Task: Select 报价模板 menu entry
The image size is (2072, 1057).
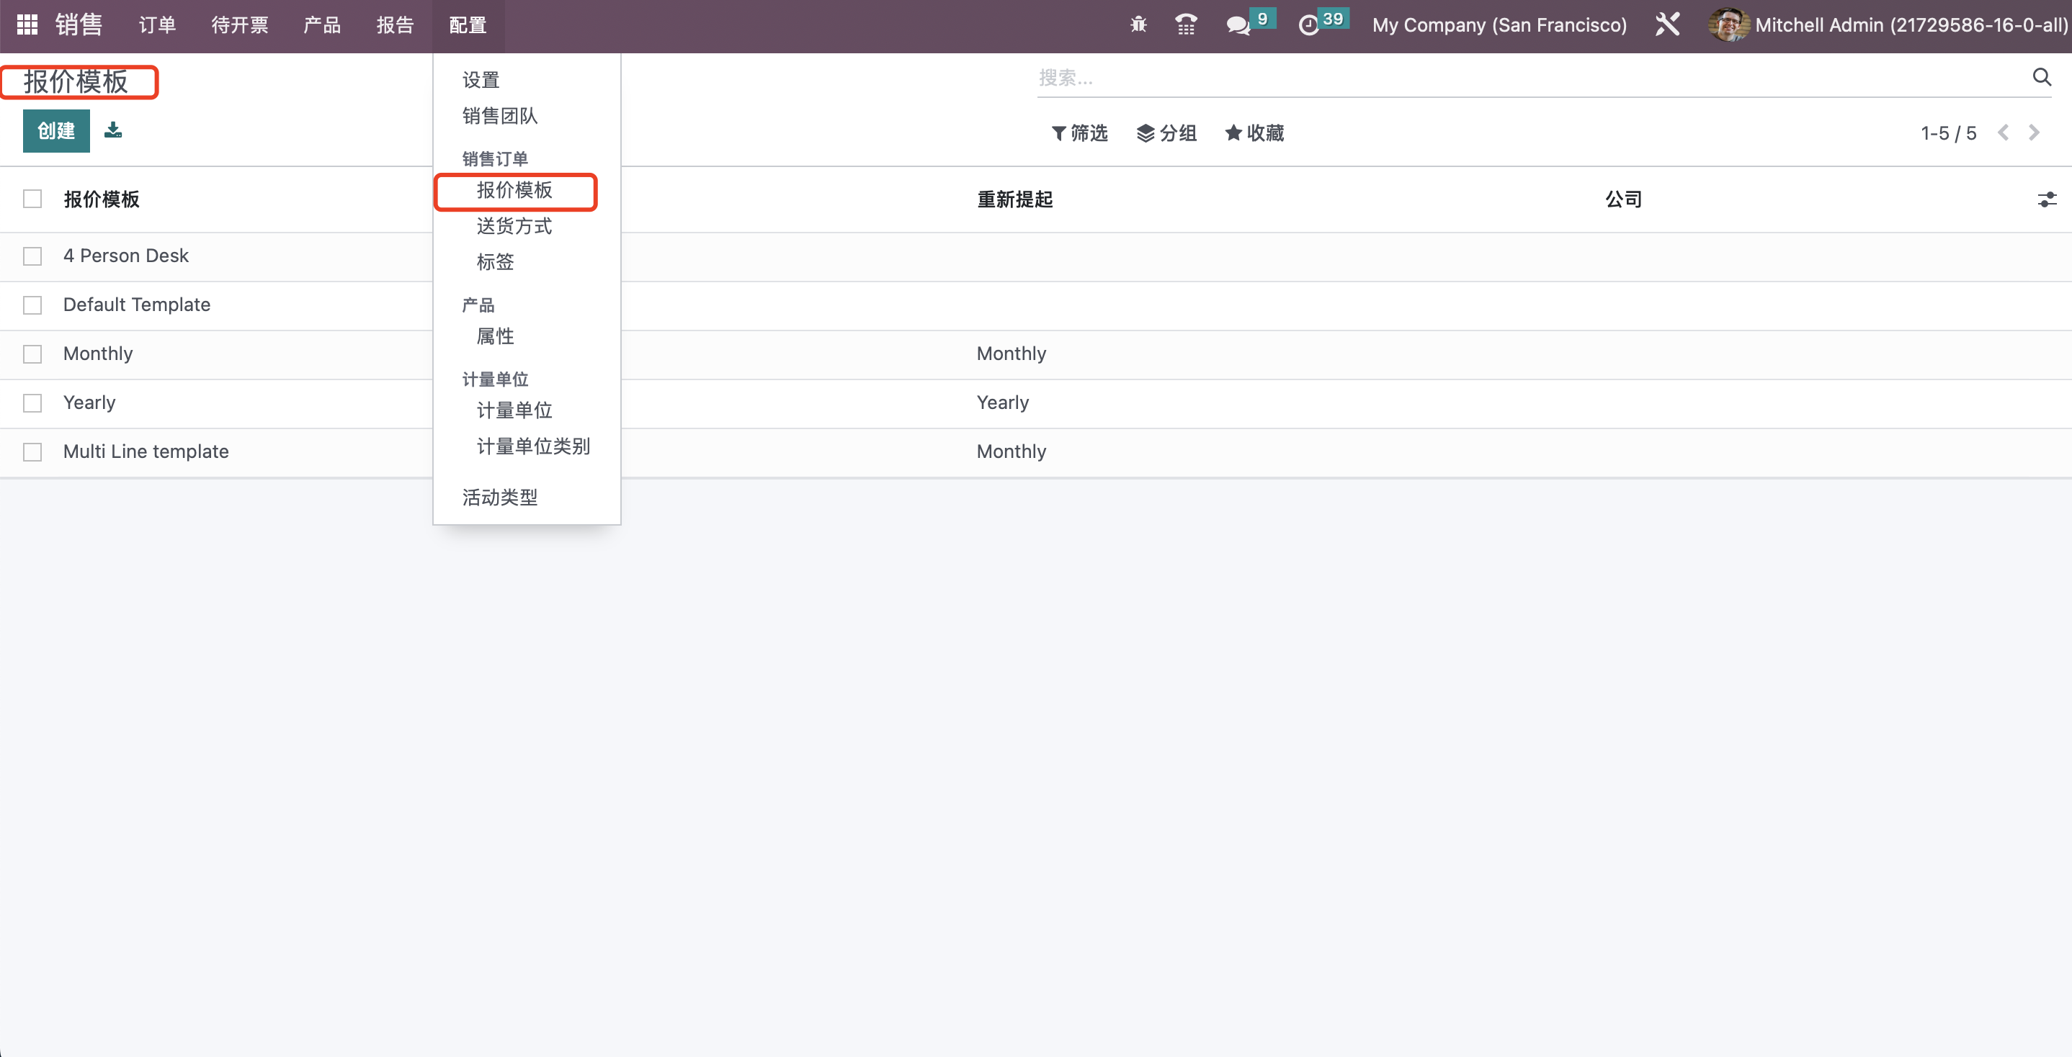Action: pyautogui.click(x=515, y=191)
